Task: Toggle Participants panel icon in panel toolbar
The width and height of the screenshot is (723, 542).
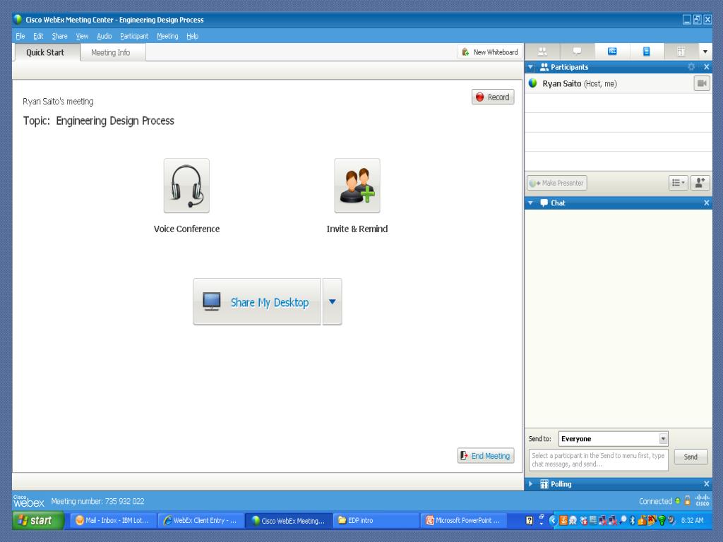Action: pyautogui.click(x=543, y=51)
